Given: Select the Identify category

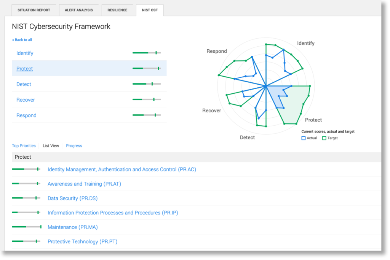Looking at the screenshot, I should [x=25, y=53].
